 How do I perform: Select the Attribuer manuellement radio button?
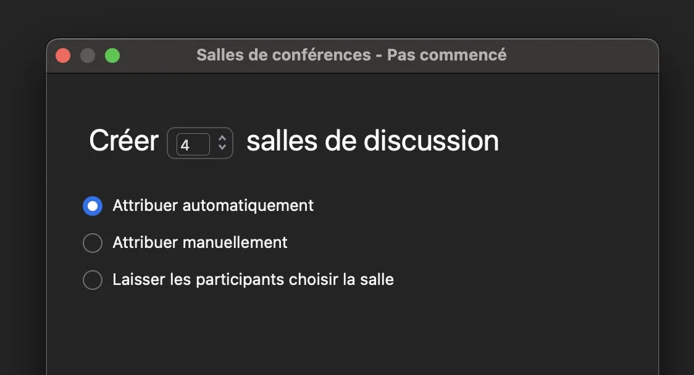(93, 243)
